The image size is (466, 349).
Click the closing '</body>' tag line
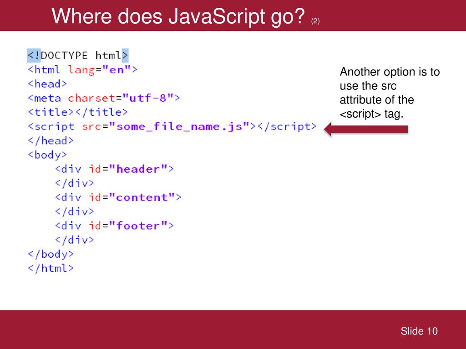[51, 254]
